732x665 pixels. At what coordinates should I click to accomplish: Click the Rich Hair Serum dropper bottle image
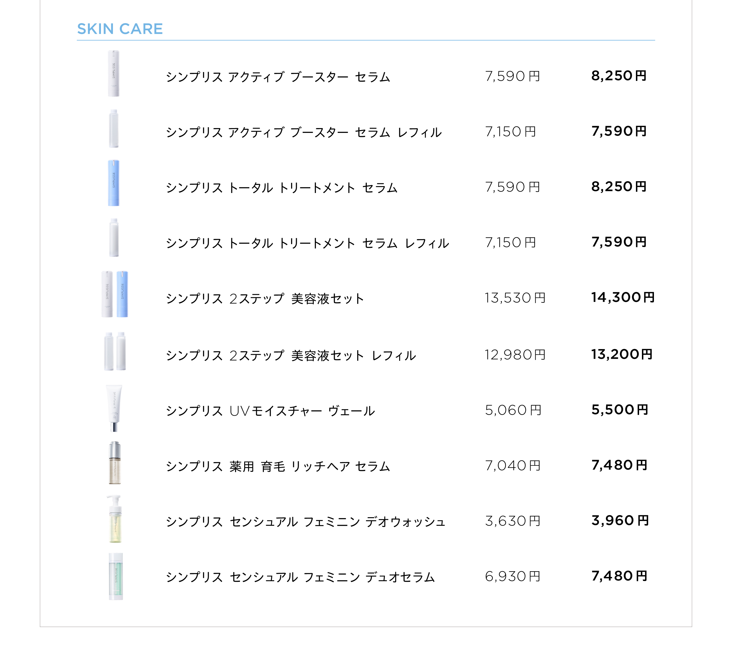coord(115,463)
